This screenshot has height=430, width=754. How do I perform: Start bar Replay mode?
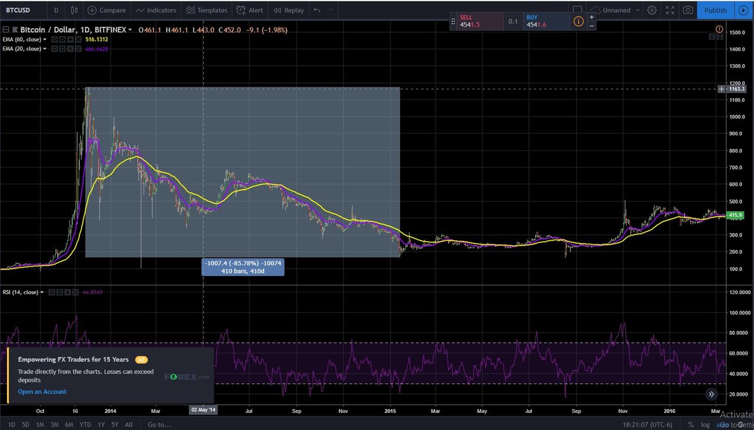click(x=289, y=10)
